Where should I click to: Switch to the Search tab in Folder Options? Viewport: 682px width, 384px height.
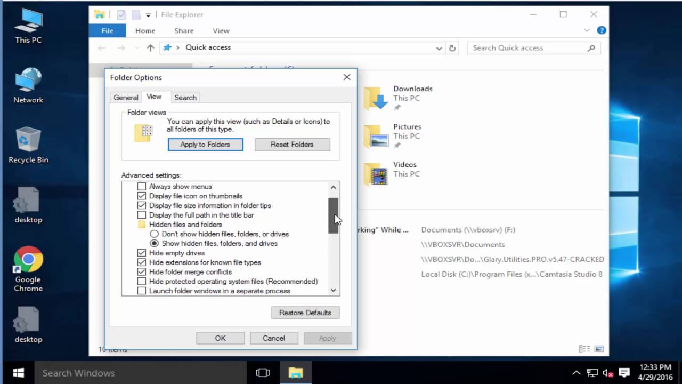click(185, 98)
